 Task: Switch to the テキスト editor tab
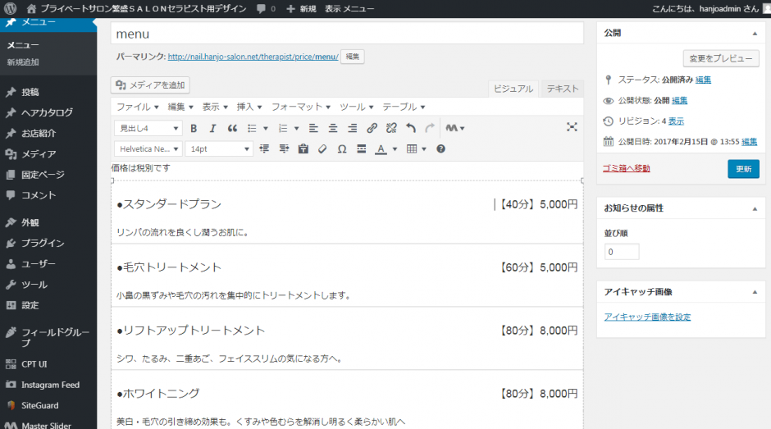click(x=562, y=89)
